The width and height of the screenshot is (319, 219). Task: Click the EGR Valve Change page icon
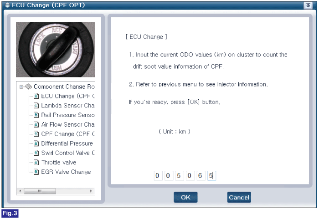click(x=36, y=172)
